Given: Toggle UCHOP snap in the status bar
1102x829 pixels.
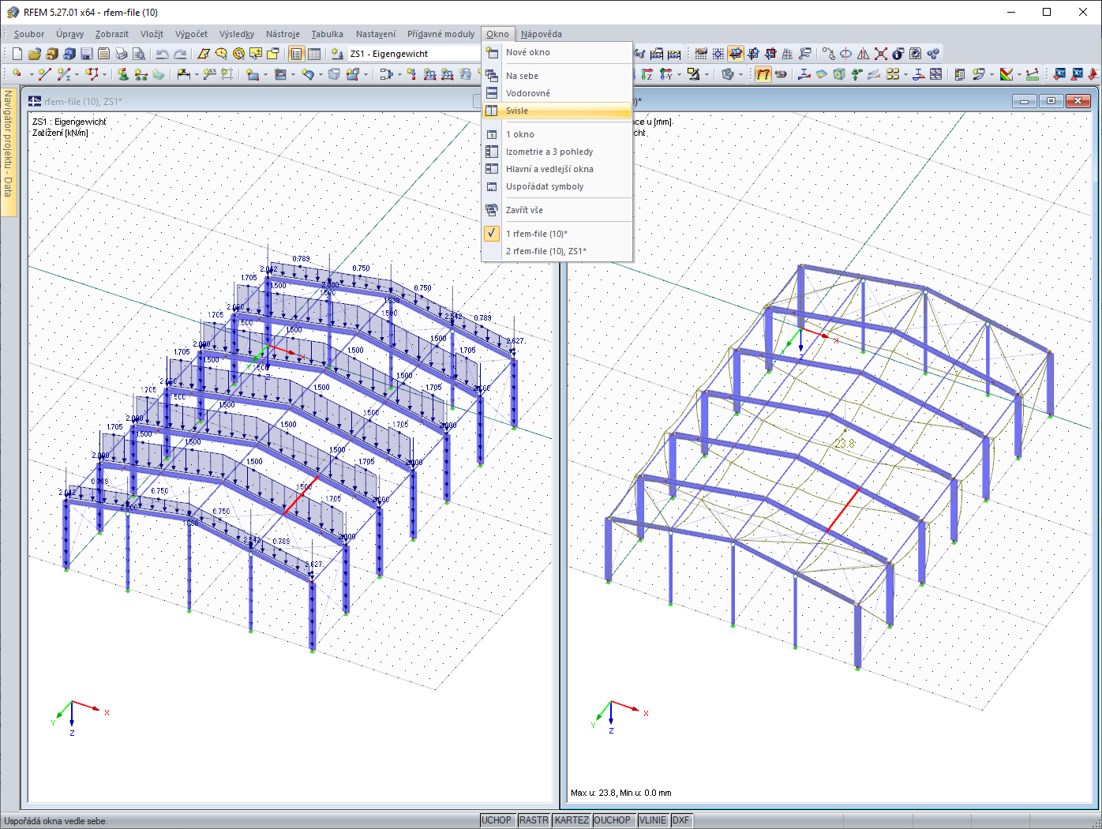Looking at the screenshot, I should pos(497,820).
